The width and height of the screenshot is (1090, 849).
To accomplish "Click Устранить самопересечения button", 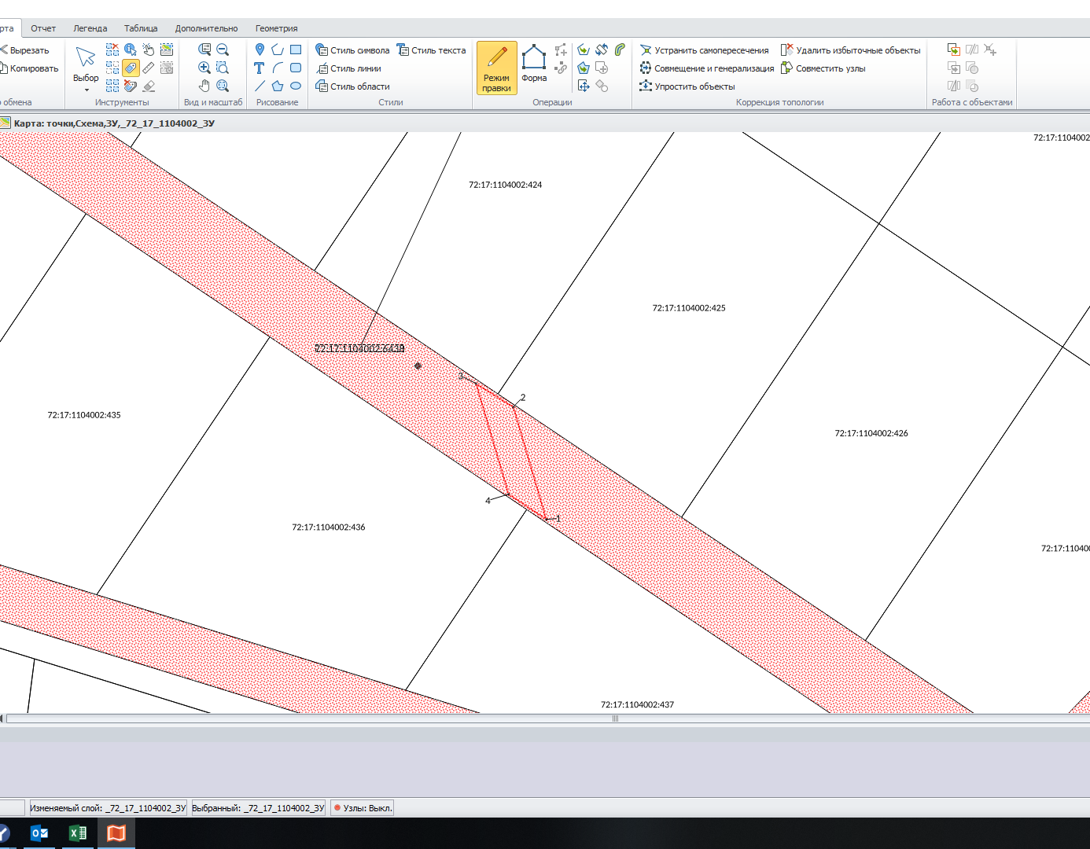I will (x=704, y=50).
